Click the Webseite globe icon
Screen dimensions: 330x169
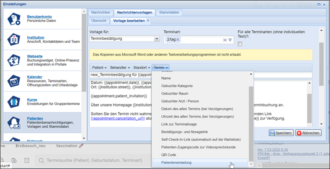[14, 60]
